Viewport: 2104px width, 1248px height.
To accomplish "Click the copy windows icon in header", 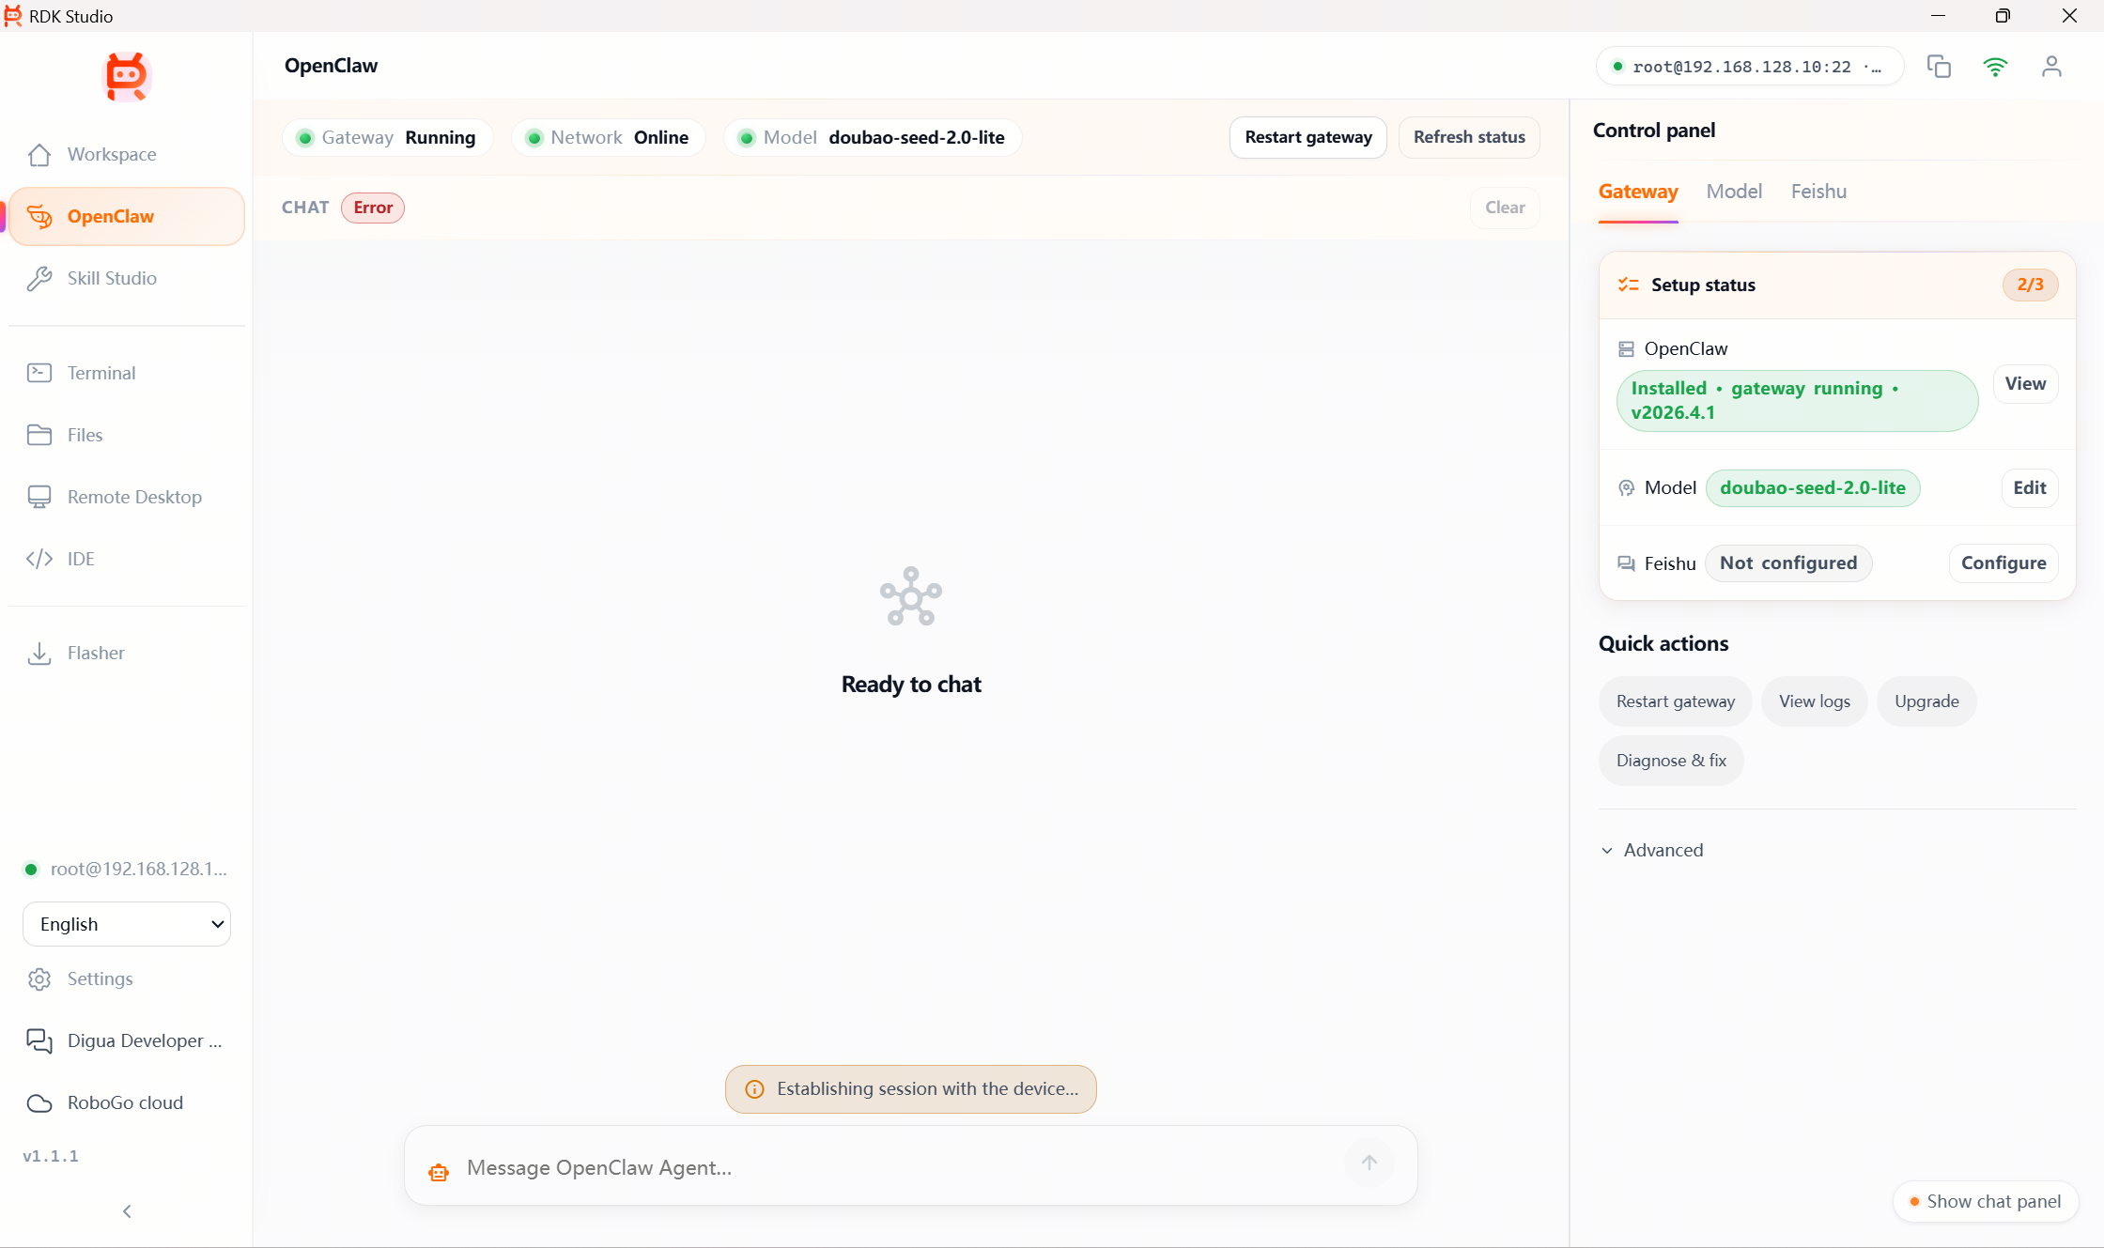I will coord(1939,66).
